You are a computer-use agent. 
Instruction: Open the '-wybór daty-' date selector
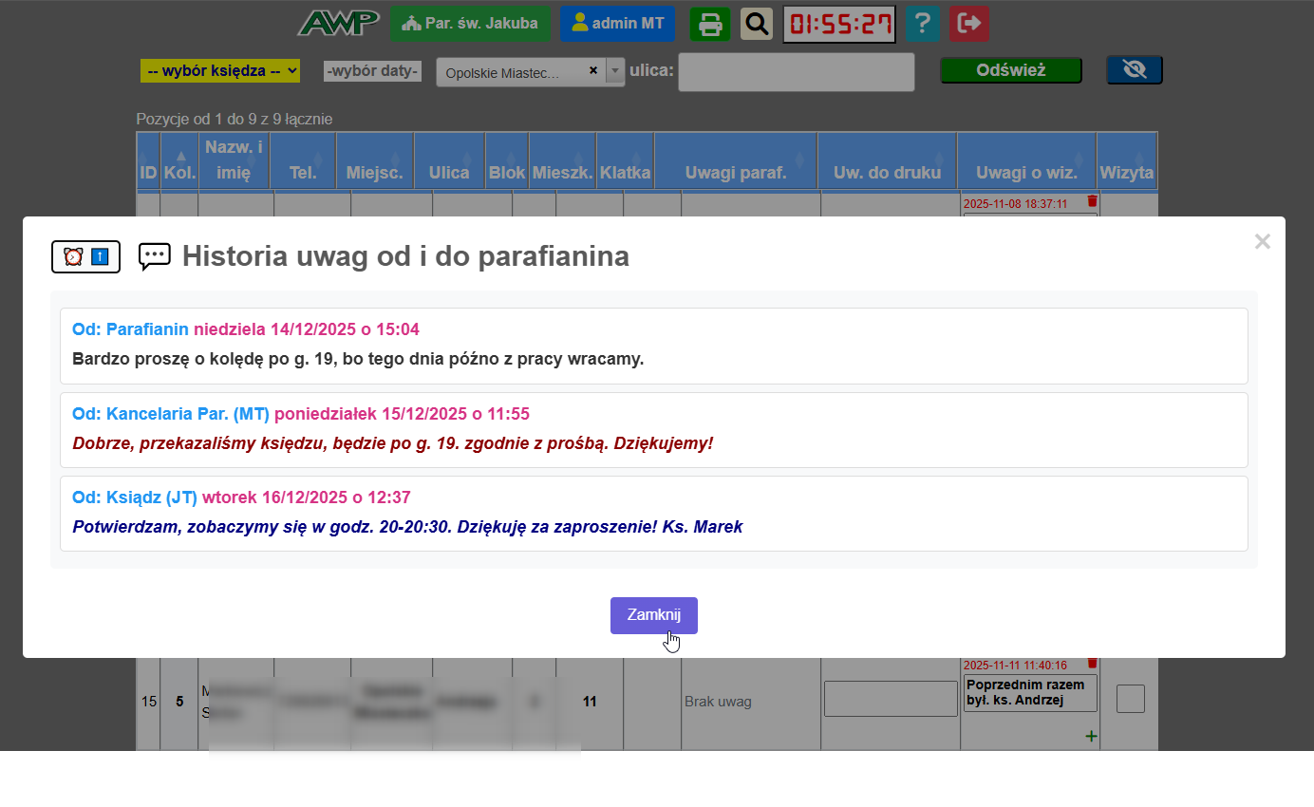[x=372, y=70]
